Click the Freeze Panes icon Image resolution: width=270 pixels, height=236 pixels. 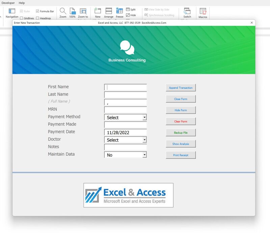coord(119,11)
